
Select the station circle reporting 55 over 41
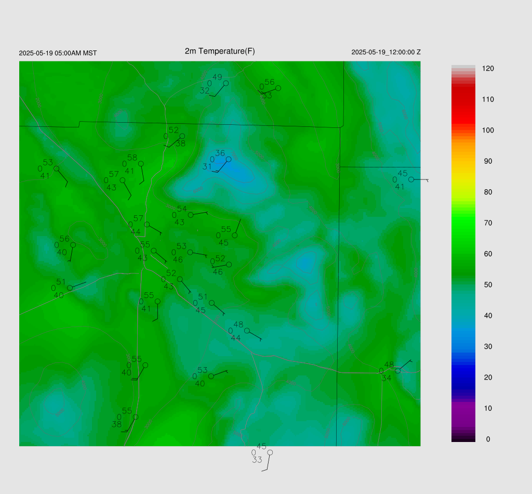pyautogui.click(x=158, y=302)
